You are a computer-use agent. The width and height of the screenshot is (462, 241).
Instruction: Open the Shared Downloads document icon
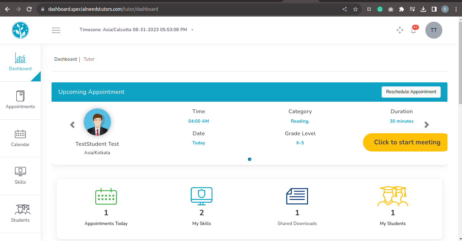click(297, 196)
